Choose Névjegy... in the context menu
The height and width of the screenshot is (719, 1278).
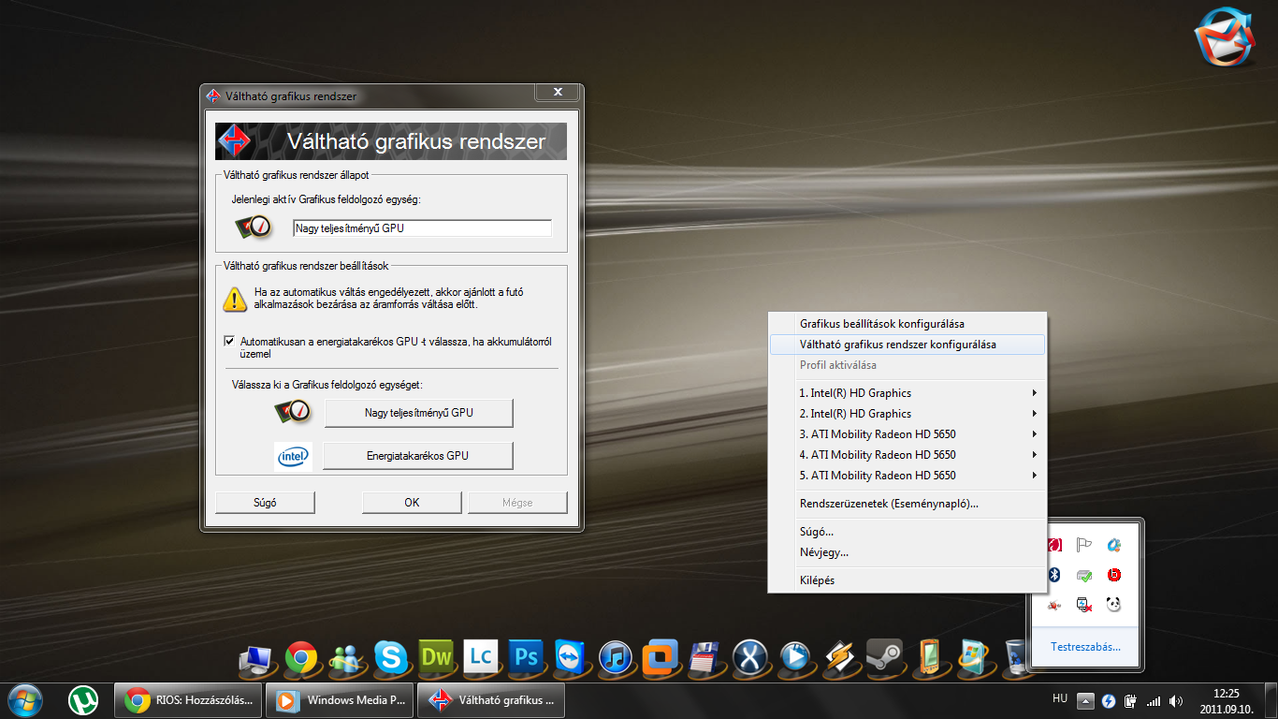907,552
